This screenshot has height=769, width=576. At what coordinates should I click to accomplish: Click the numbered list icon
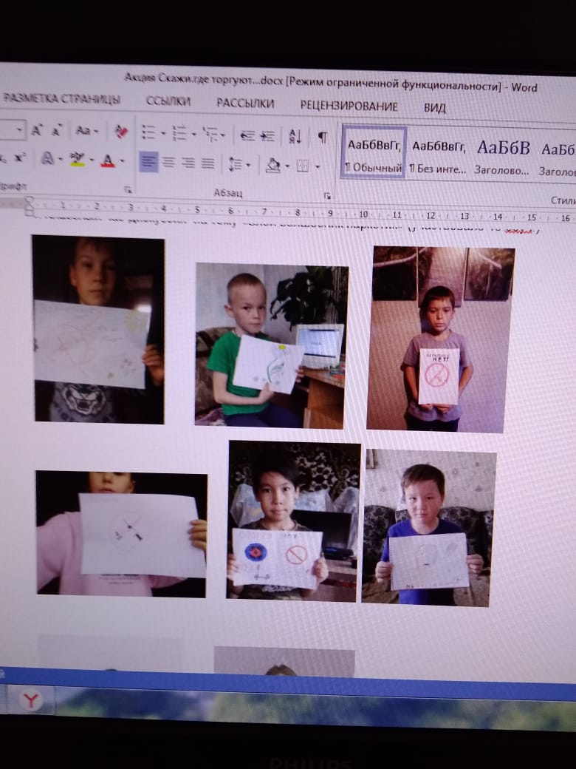[179, 132]
